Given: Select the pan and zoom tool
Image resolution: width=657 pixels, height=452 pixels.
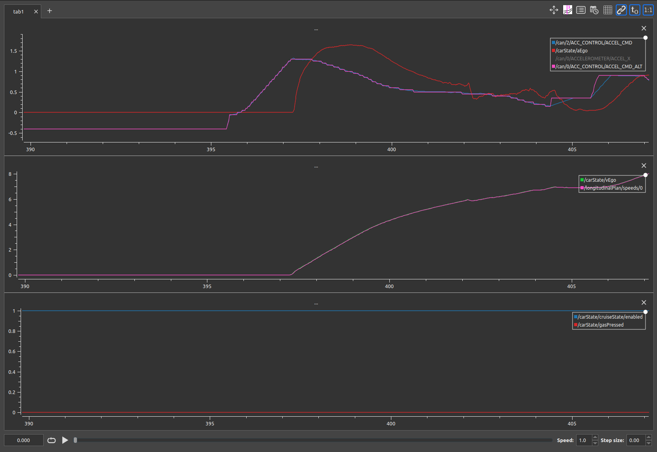Looking at the screenshot, I should pyautogui.click(x=554, y=10).
